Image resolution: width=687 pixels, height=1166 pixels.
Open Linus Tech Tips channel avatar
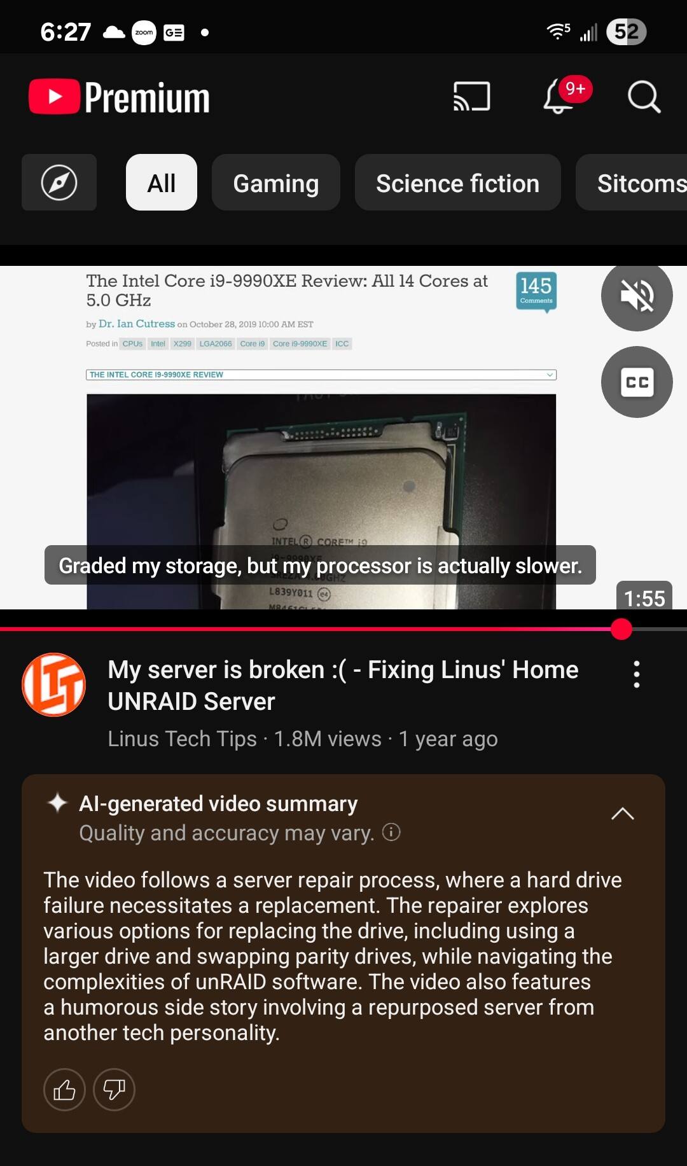[x=54, y=684]
